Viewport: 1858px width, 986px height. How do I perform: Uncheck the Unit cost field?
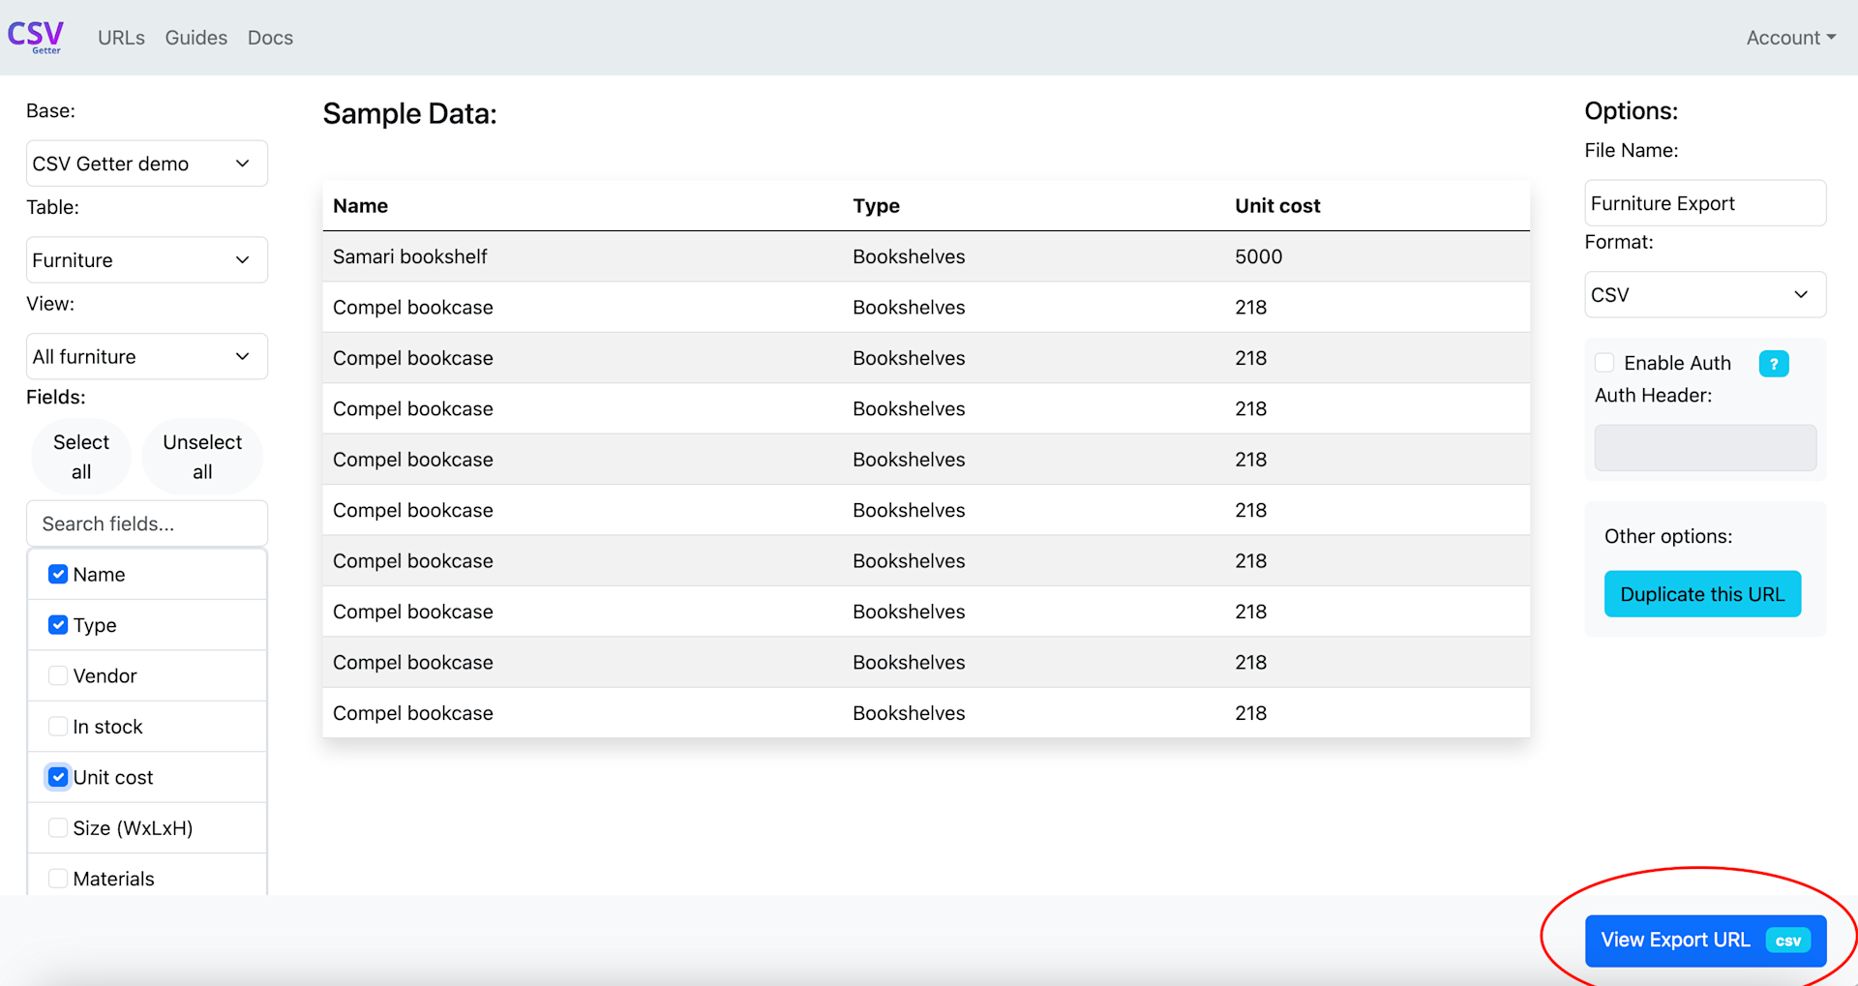point(57,776)
